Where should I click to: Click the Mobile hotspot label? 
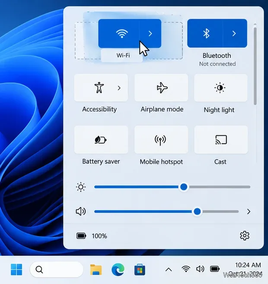tap(161, 162)
